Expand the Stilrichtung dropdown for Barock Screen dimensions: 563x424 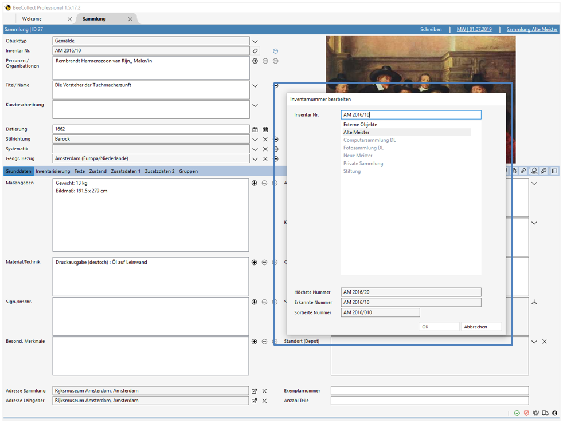tap(255, 139)
